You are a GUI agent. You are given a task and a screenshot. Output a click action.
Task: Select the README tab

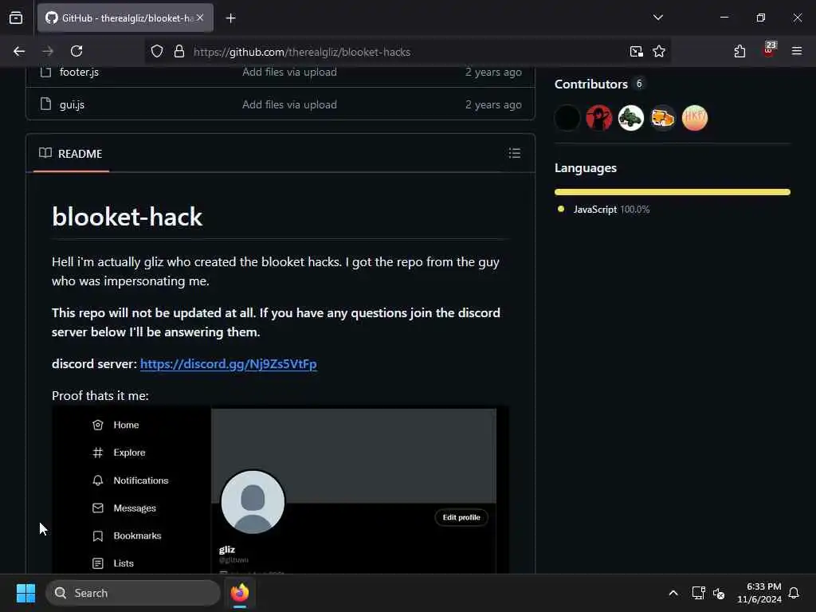(x=71, y=154)
